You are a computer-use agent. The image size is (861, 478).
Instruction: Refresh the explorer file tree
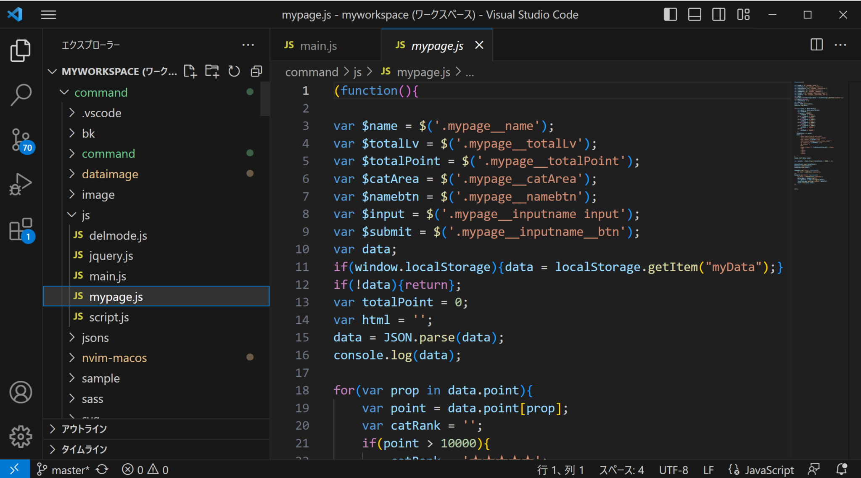234,71
